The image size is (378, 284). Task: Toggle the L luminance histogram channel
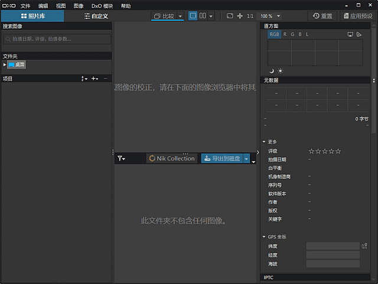(307, 34)
